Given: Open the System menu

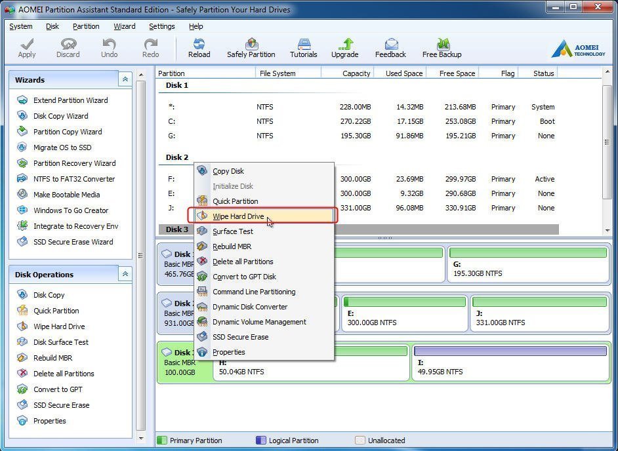Looking at the screenshot, I should [21, 26].
